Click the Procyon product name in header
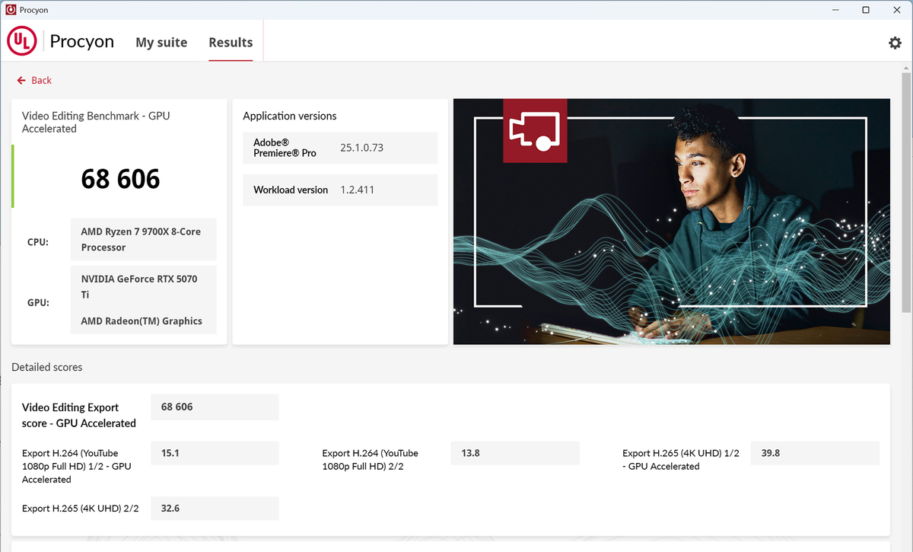This screenshot has height=552, width=913. pyautogui.click(x=81, y=41)
